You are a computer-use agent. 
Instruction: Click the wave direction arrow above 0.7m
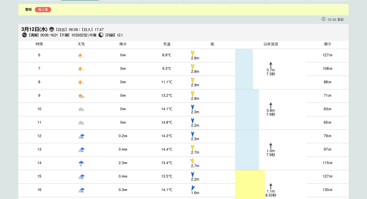(271, 65)
